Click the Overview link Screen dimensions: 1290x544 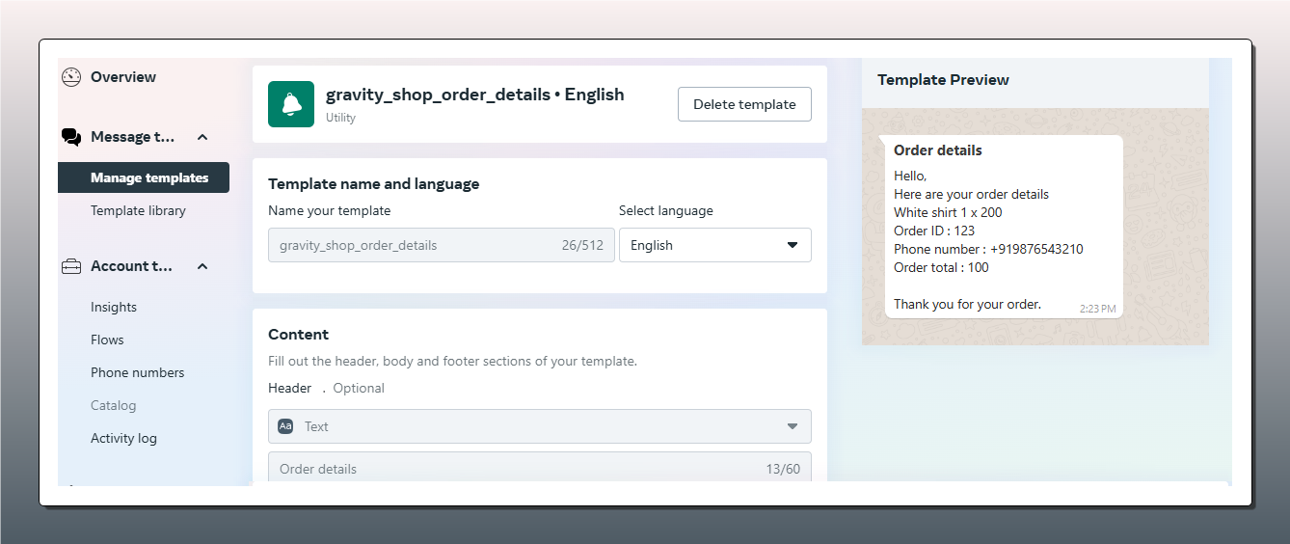click(x=122, y=77)
